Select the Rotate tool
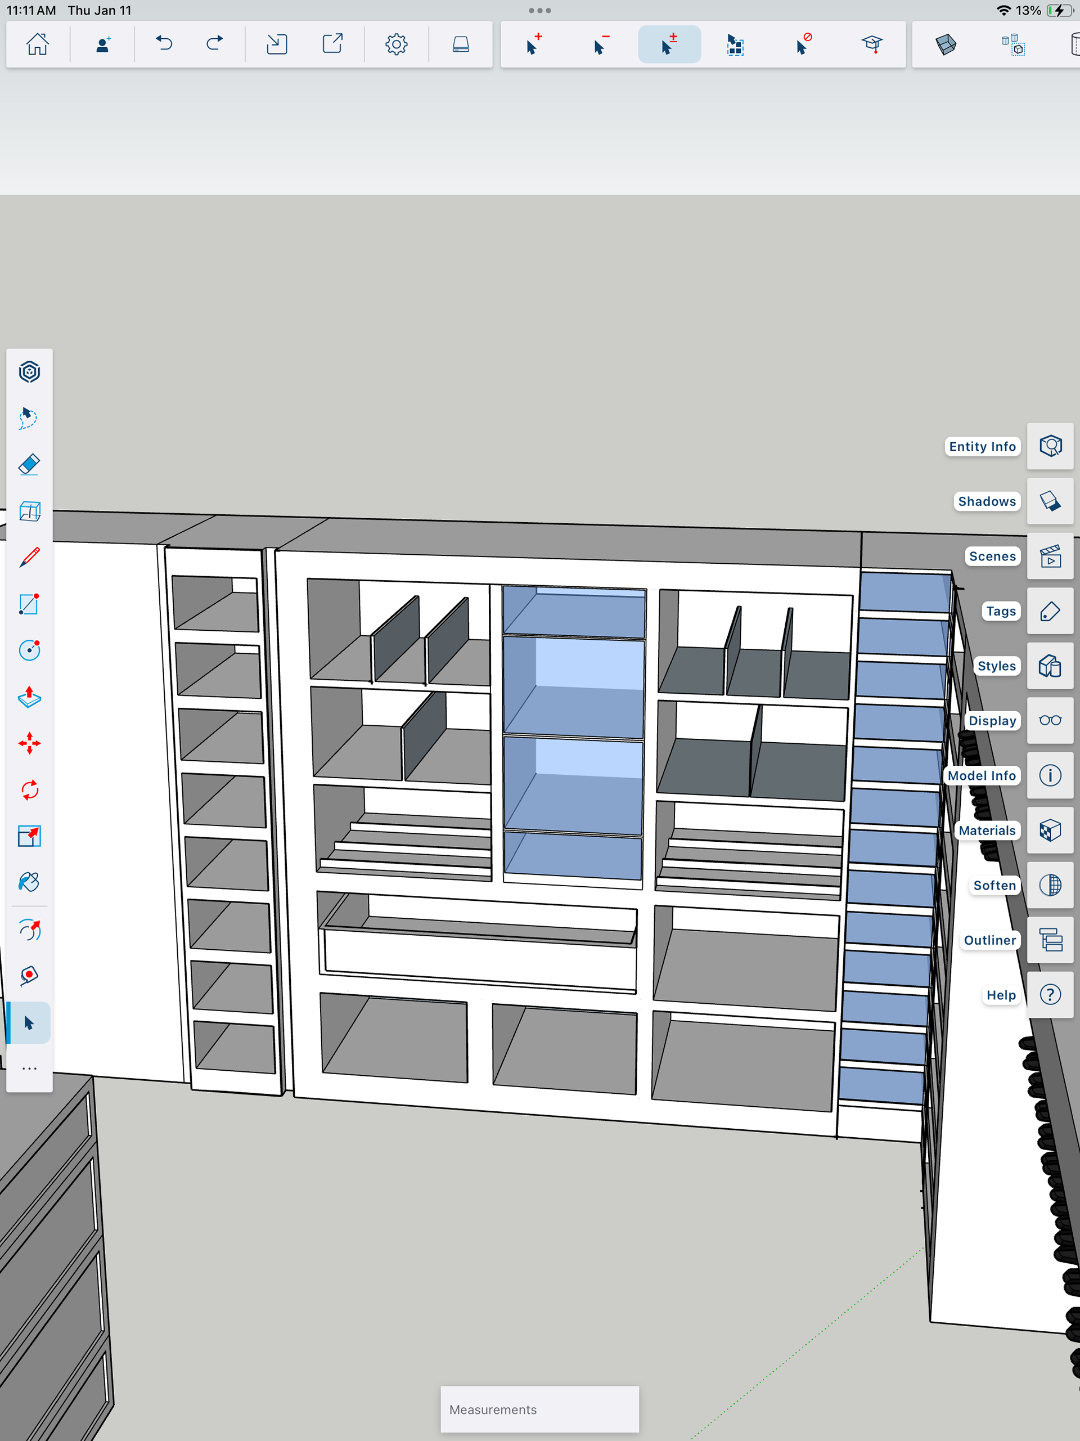This screenshot has width=1080, height=1441. click(29, 790)
